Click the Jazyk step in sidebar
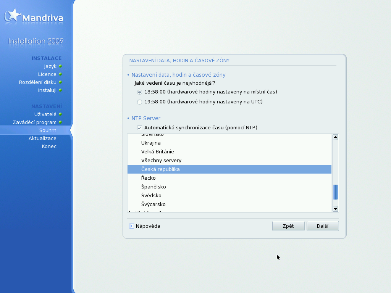Screen dimensions: 391x293 point(50,66)
